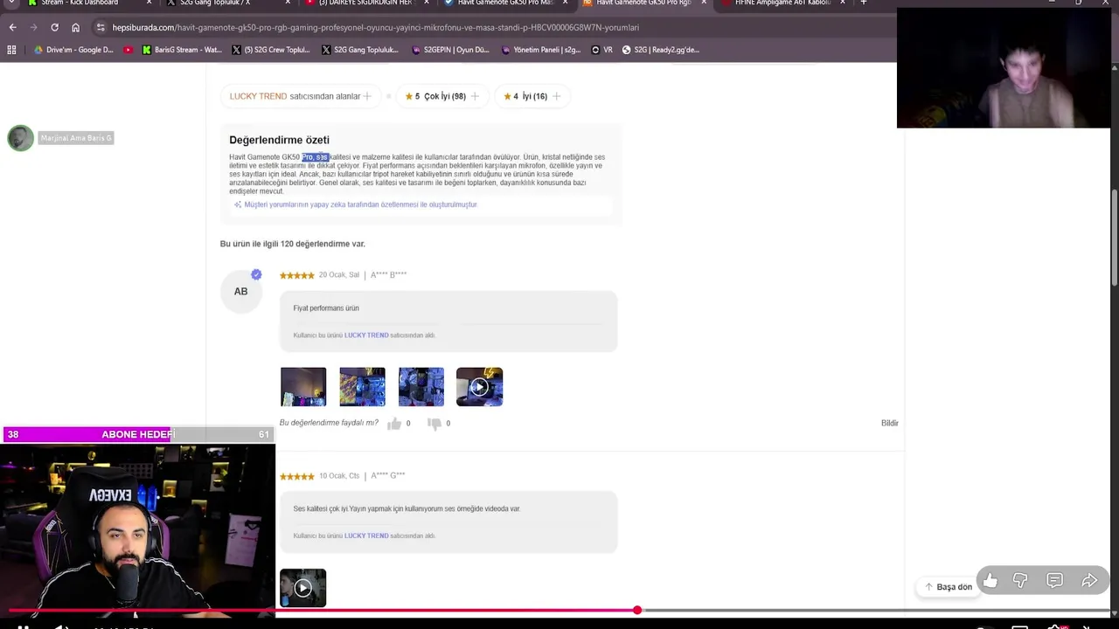Click the page vertical scrollbar
Image resolution: width=1119 pixels, height=629 pixels.
point(1114,236)
